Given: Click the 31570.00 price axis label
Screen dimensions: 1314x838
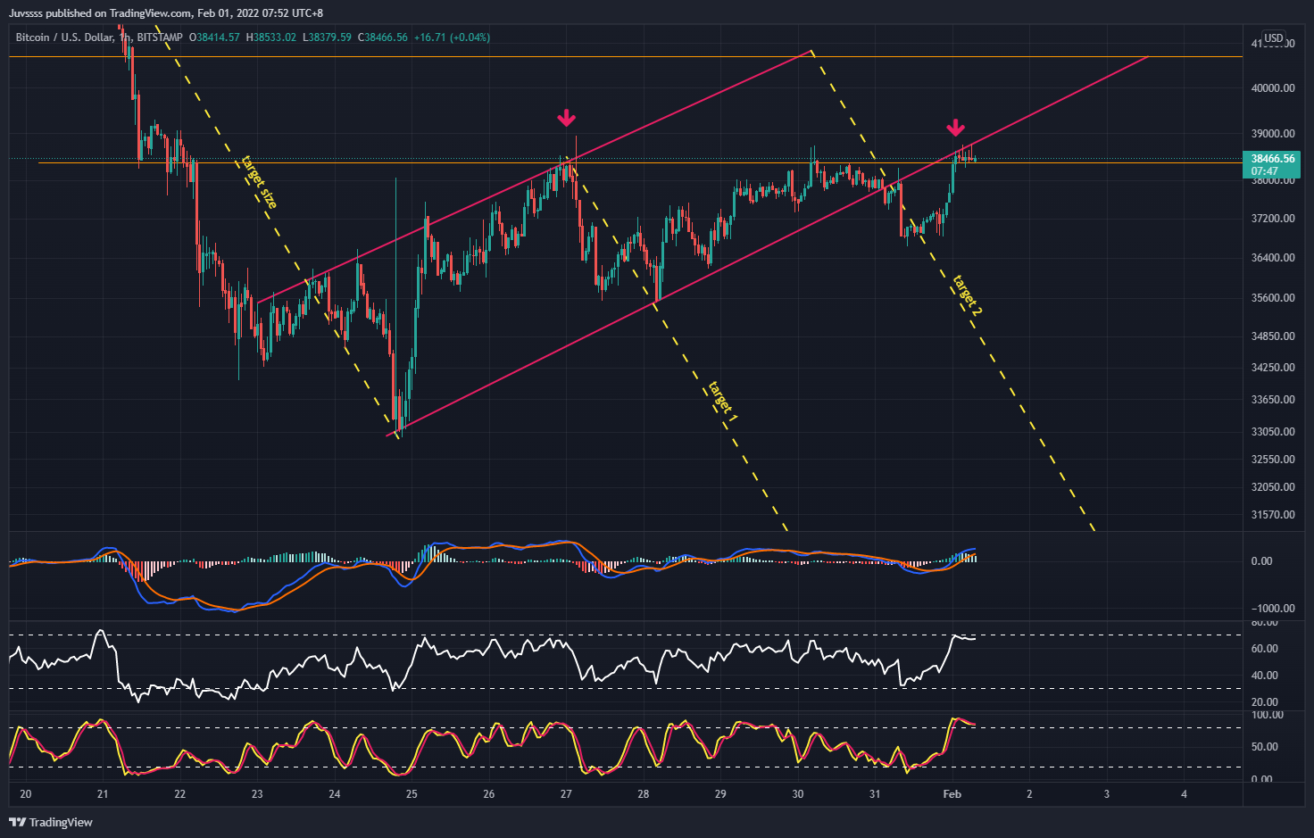Looking at the screenshot, I should tap(1273, 515).
